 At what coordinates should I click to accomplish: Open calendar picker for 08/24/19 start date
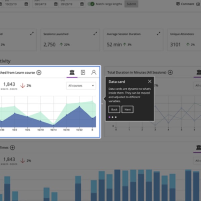pos(56,4)
